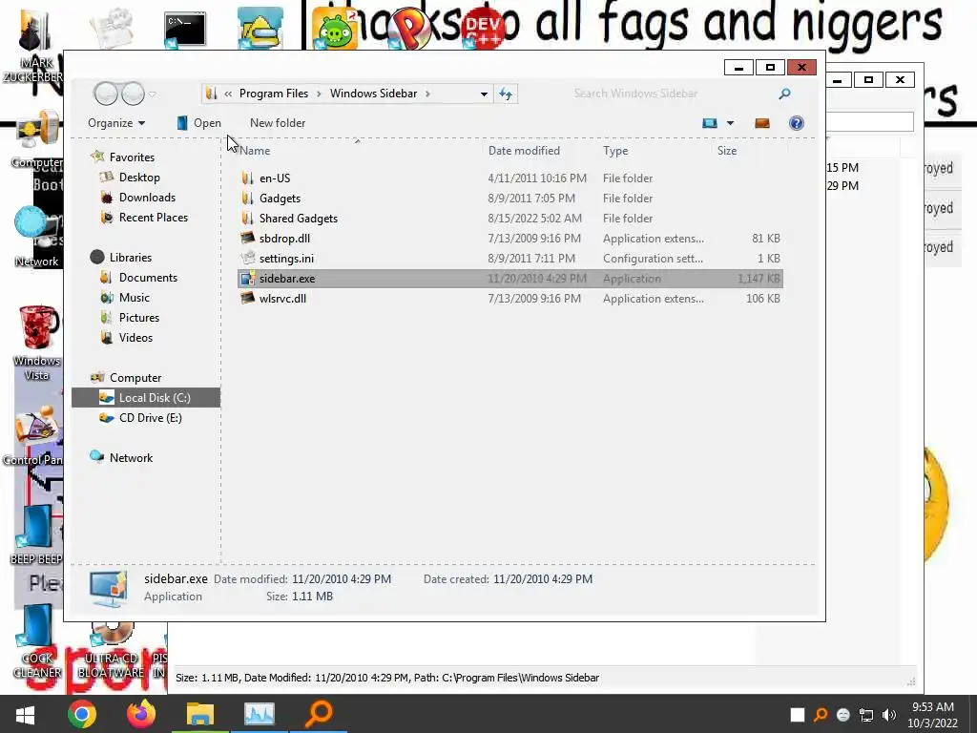Open Google Chrome from taskbar

pos(82,714)
